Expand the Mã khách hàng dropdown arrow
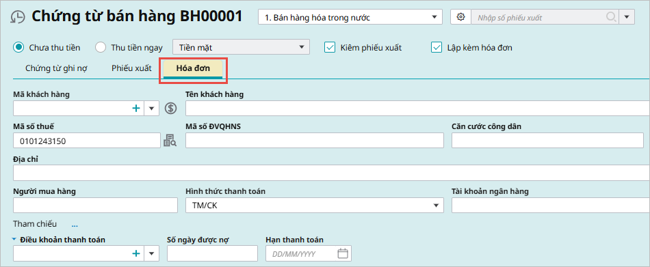Image resolution: width=650 pixels, height=267 pixels. tap(151, 109)
